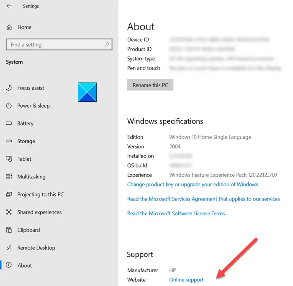The width and height of the screenshot is (293, 286).
Task: Click the back arrow in Settings
Action: click(9, 6)
